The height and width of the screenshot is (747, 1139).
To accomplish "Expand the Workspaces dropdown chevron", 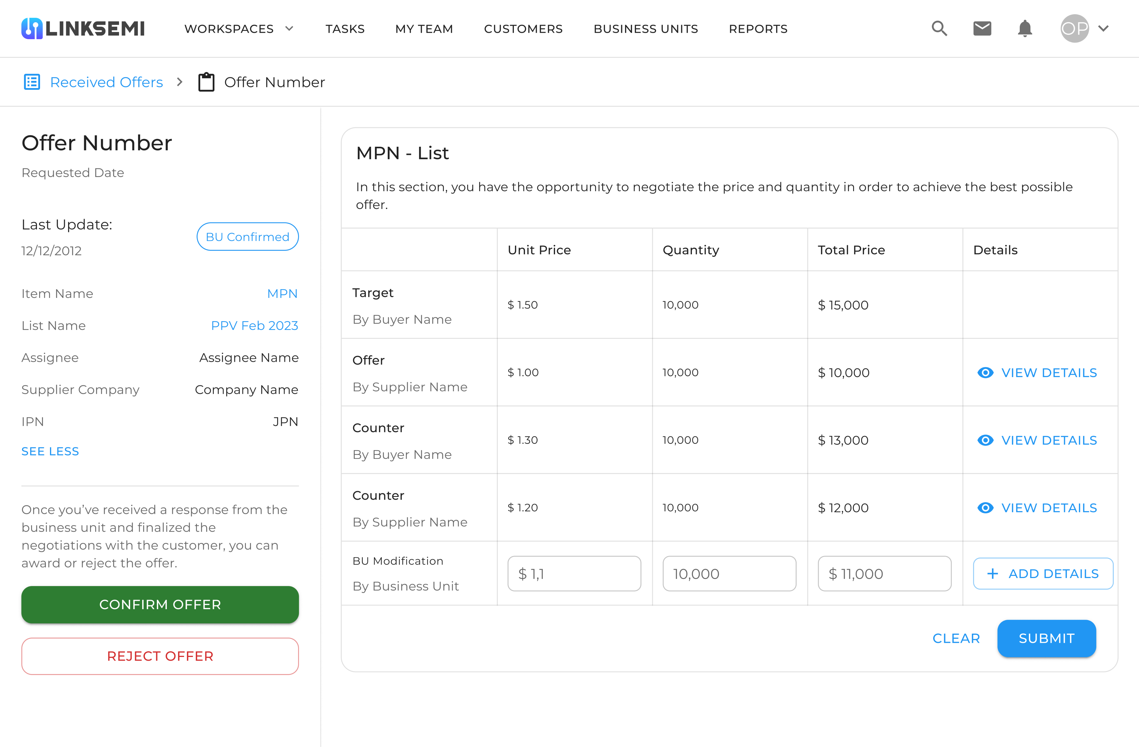I will click(x=289, y=29).
